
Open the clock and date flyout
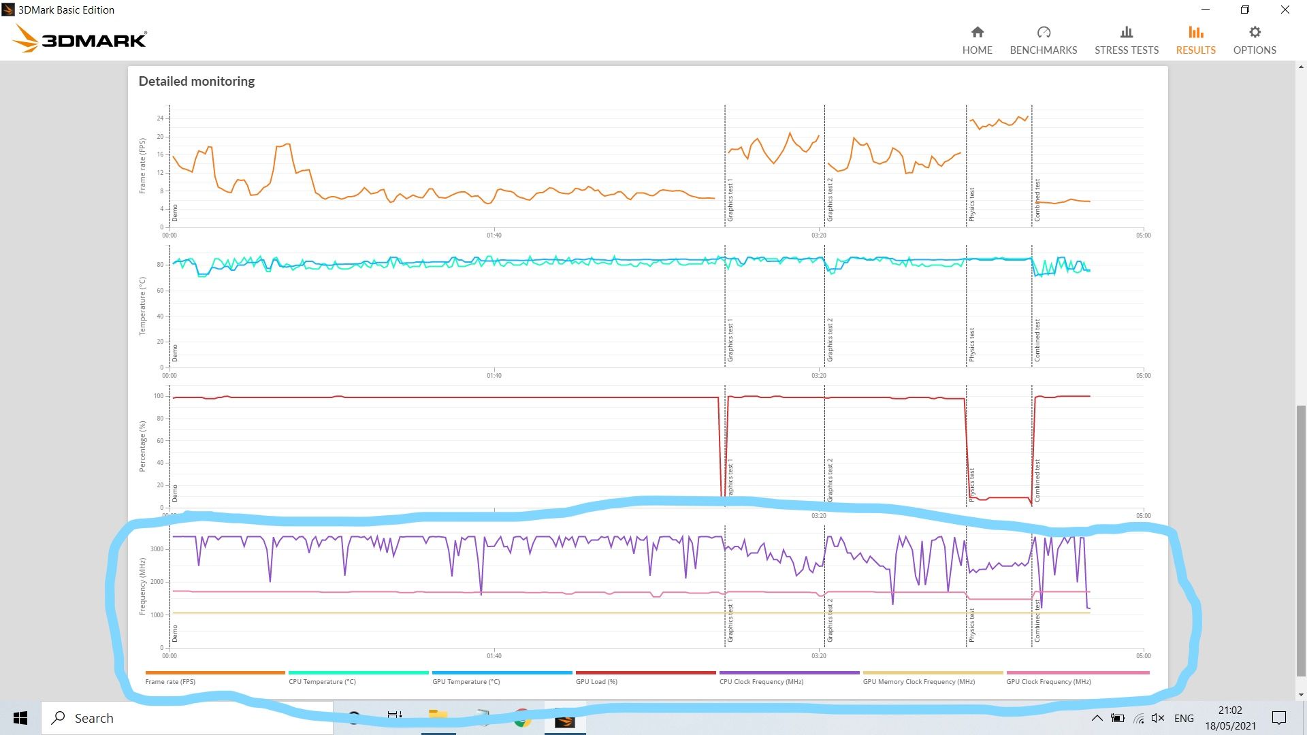(1229, 718)
